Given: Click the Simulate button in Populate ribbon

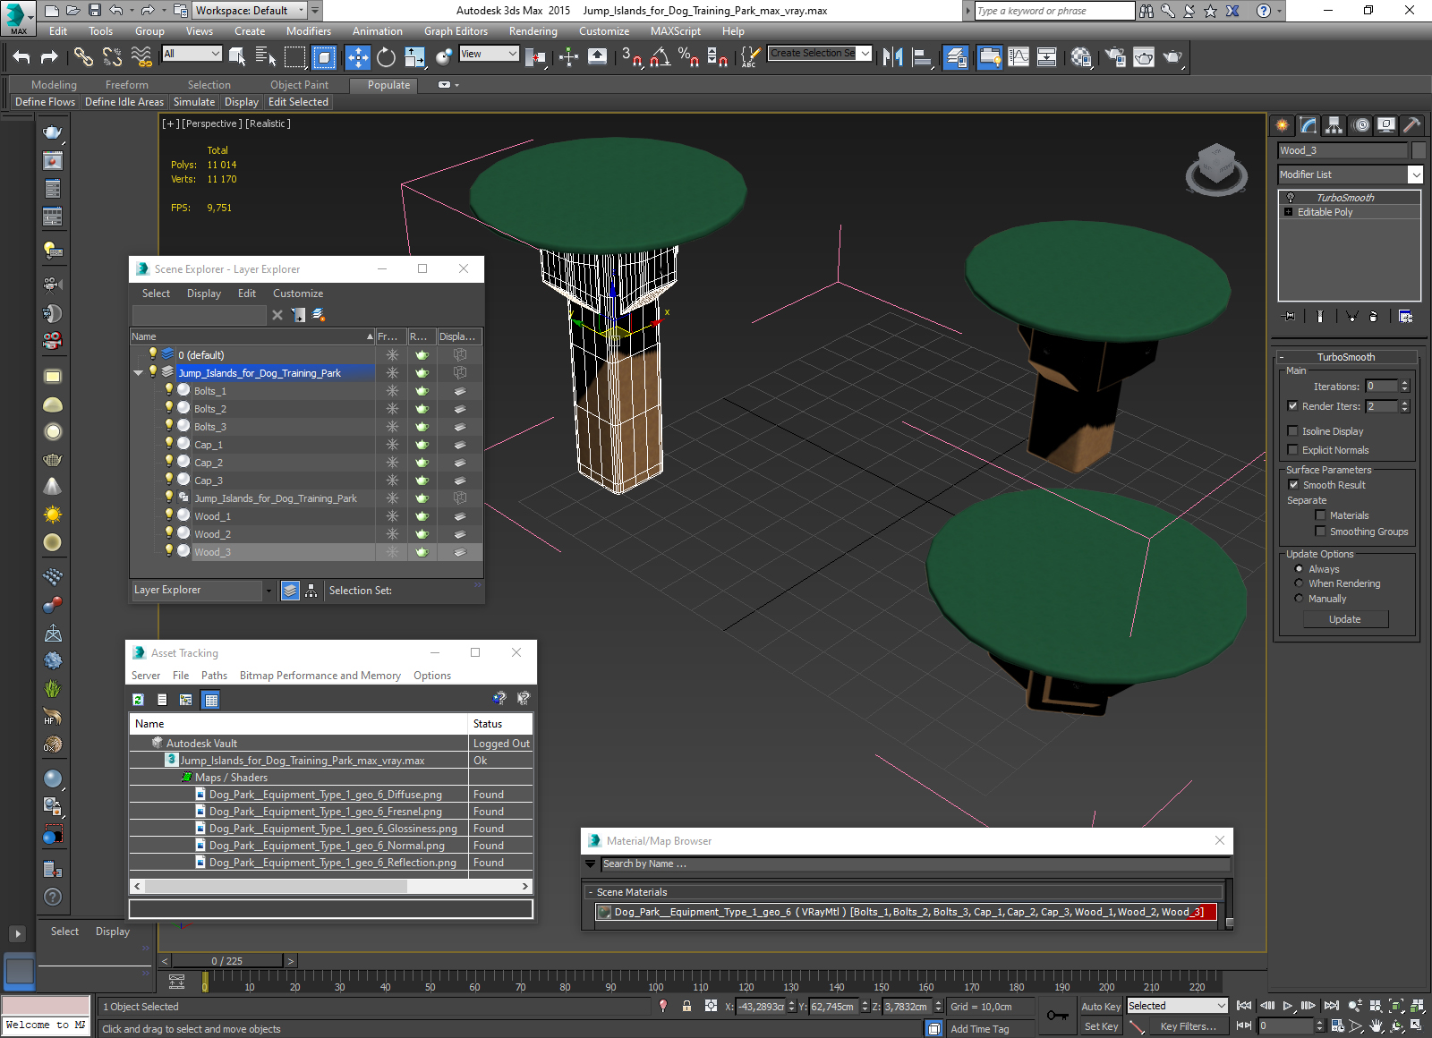Looking at the screenshot, I should [x=194, y=102].
